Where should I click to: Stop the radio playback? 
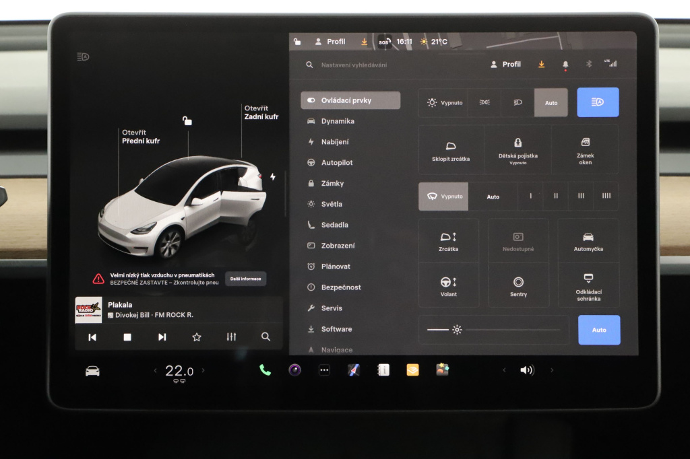[127, 337]
